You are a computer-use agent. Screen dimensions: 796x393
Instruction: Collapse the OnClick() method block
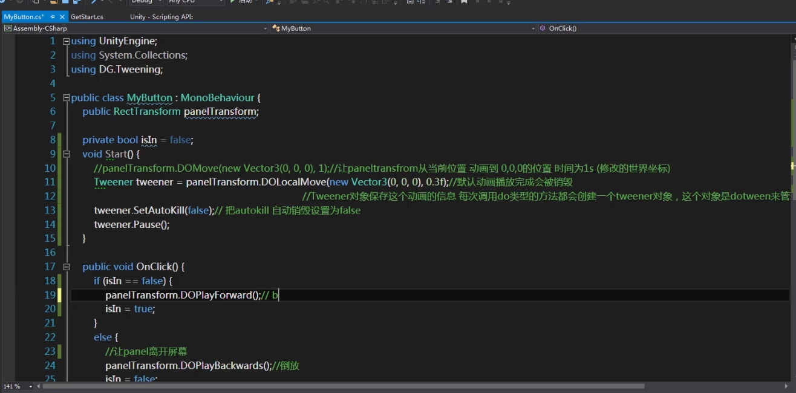(67, 267)
